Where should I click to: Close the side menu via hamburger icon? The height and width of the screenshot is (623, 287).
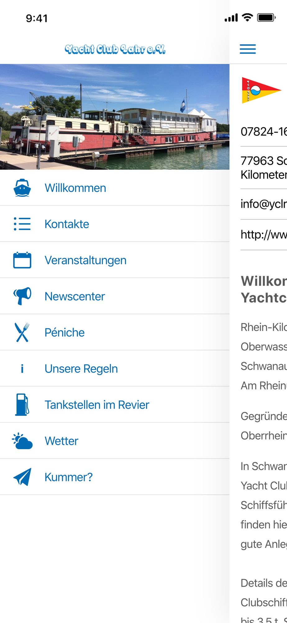248,49
